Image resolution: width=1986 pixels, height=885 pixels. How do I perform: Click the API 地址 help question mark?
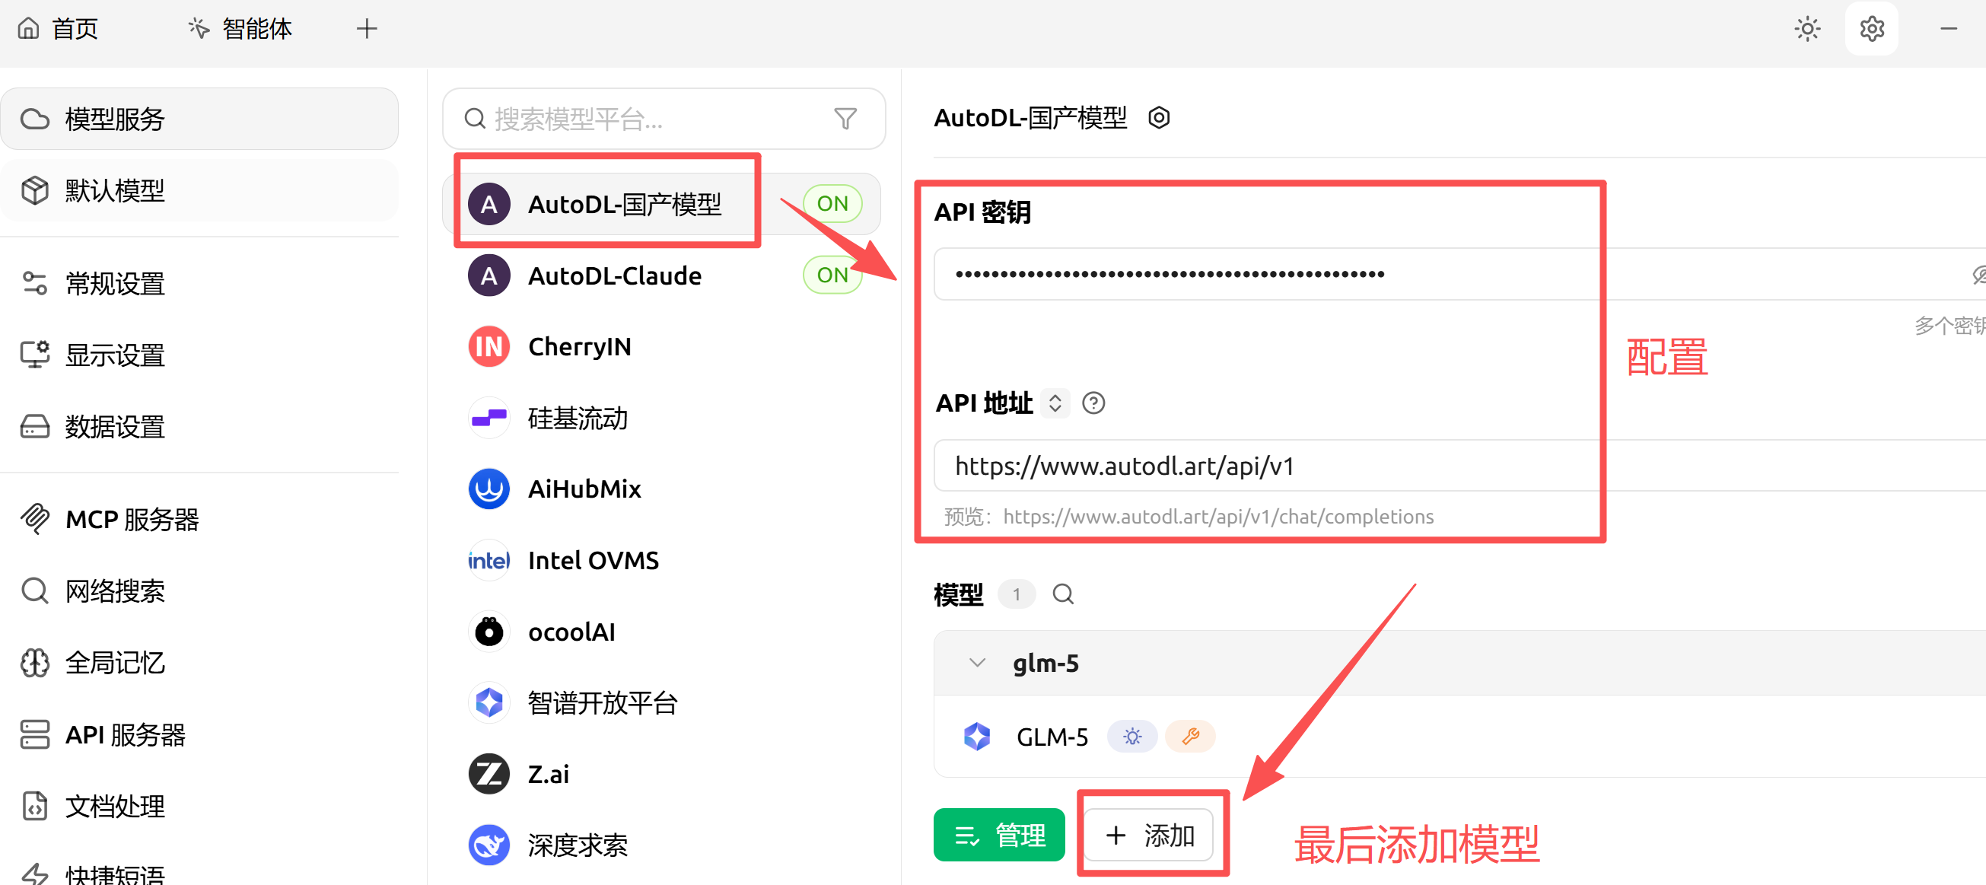coord(1093,403)
